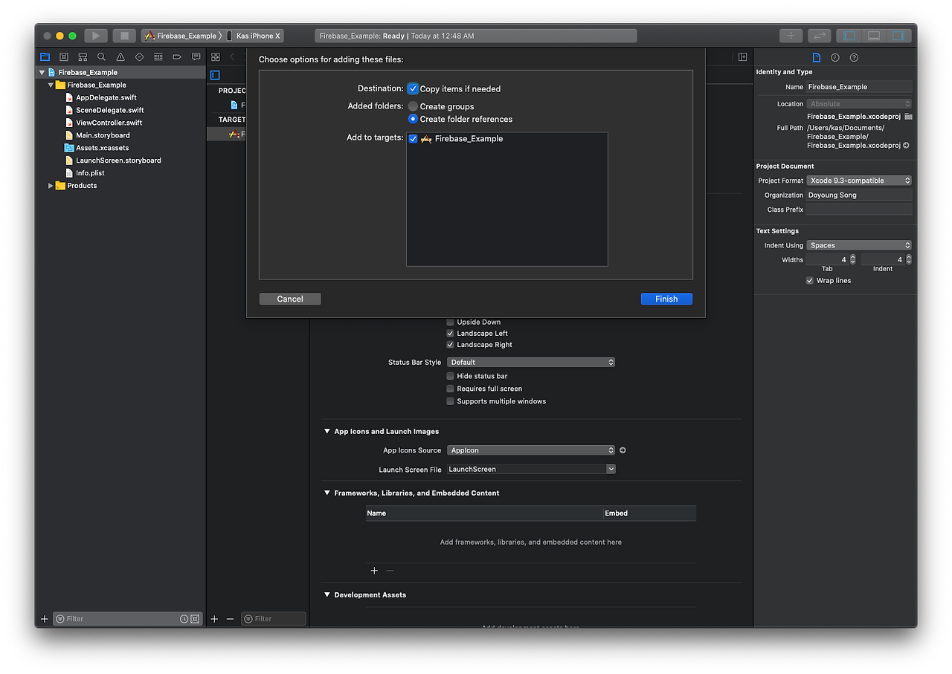Collapse the Firebase_Example project root
Image resolution: width=952 pixels, height=674 pixels.
click(x=42, y=72)
